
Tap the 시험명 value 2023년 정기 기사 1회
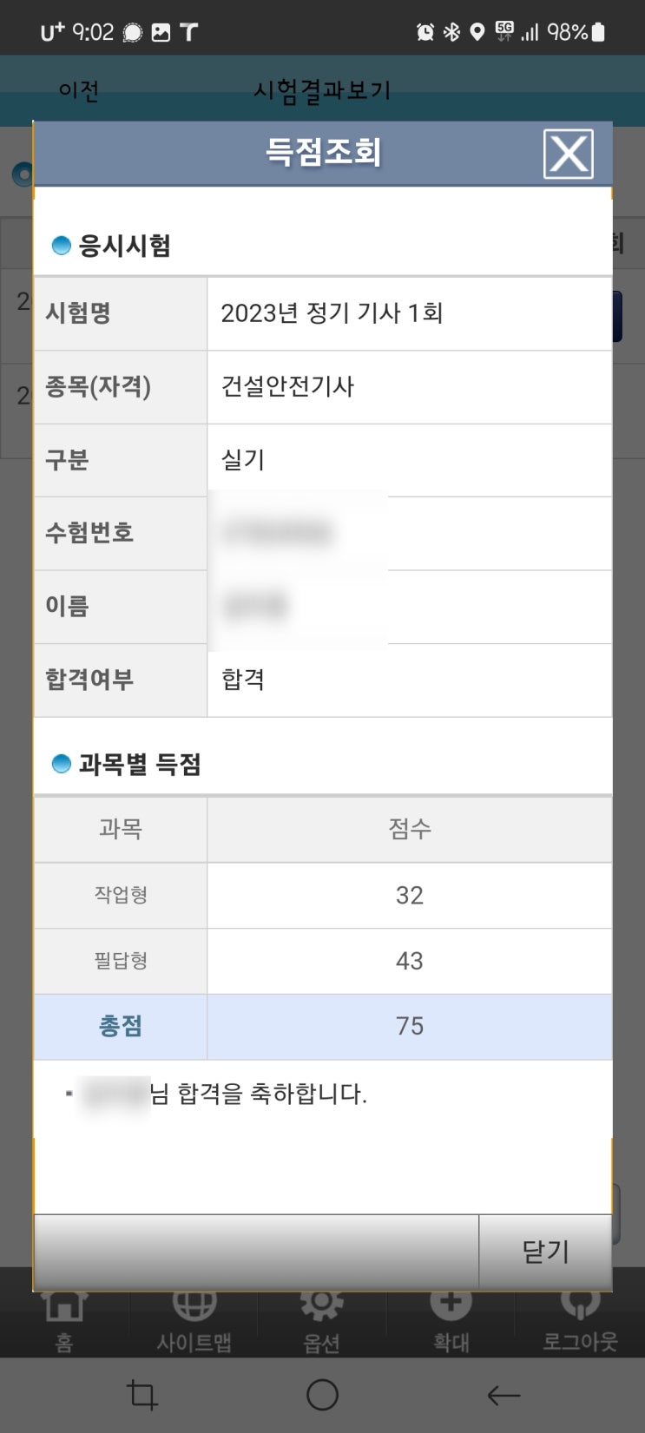point(332,313)
